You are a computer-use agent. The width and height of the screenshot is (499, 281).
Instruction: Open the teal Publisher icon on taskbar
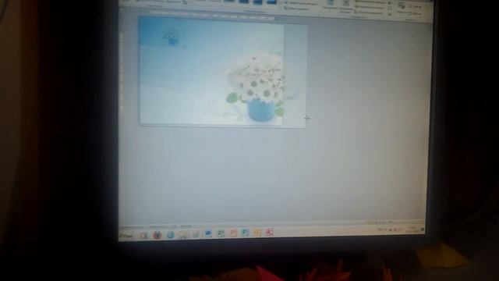tap(245, 233)
